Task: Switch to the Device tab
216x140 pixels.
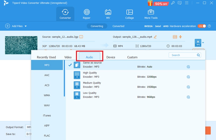Action: [111, 57]
